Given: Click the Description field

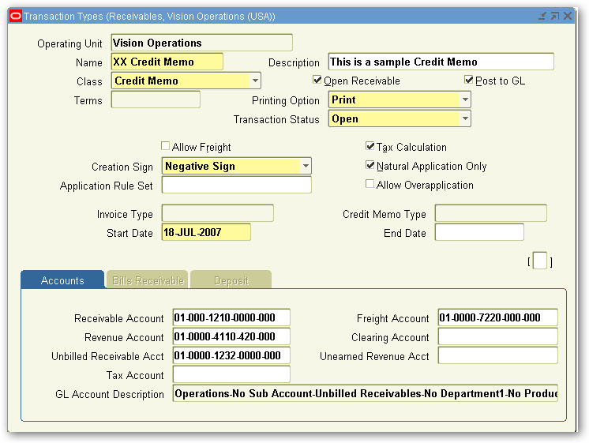Looking at the screenshot, I should (x=441, y=62).
